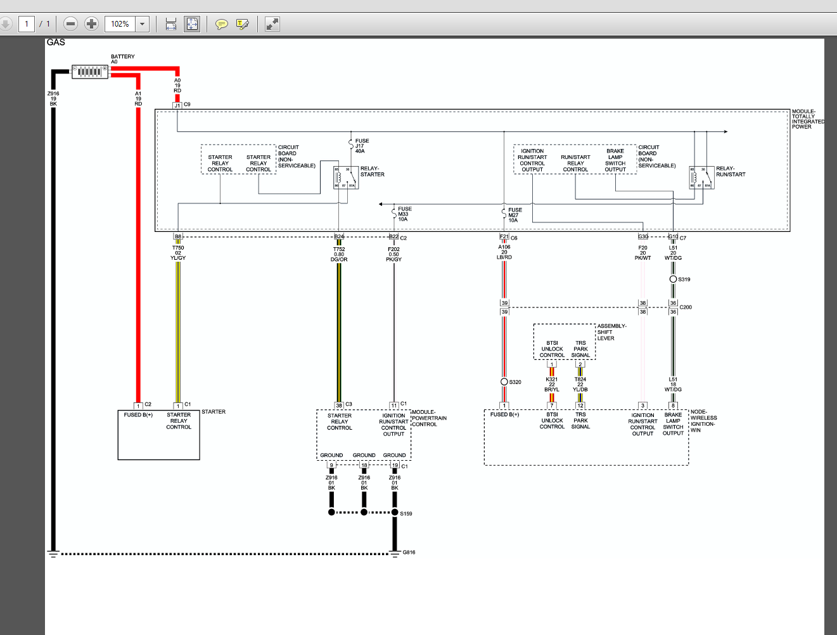Click the IGNITION RUN/START CONTROL OUTPUT circuit board label
837x635 pixels.
[532, 160]
